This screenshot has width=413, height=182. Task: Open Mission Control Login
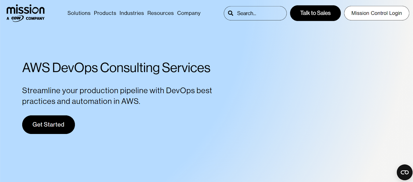(x=377, y=13)
